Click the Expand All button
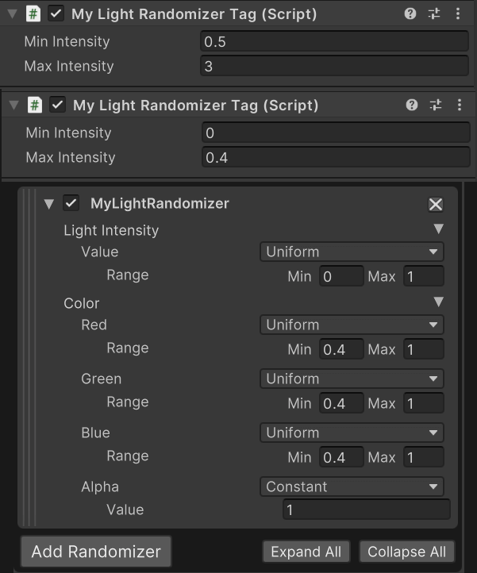477x573 pixels. point(306,552)
